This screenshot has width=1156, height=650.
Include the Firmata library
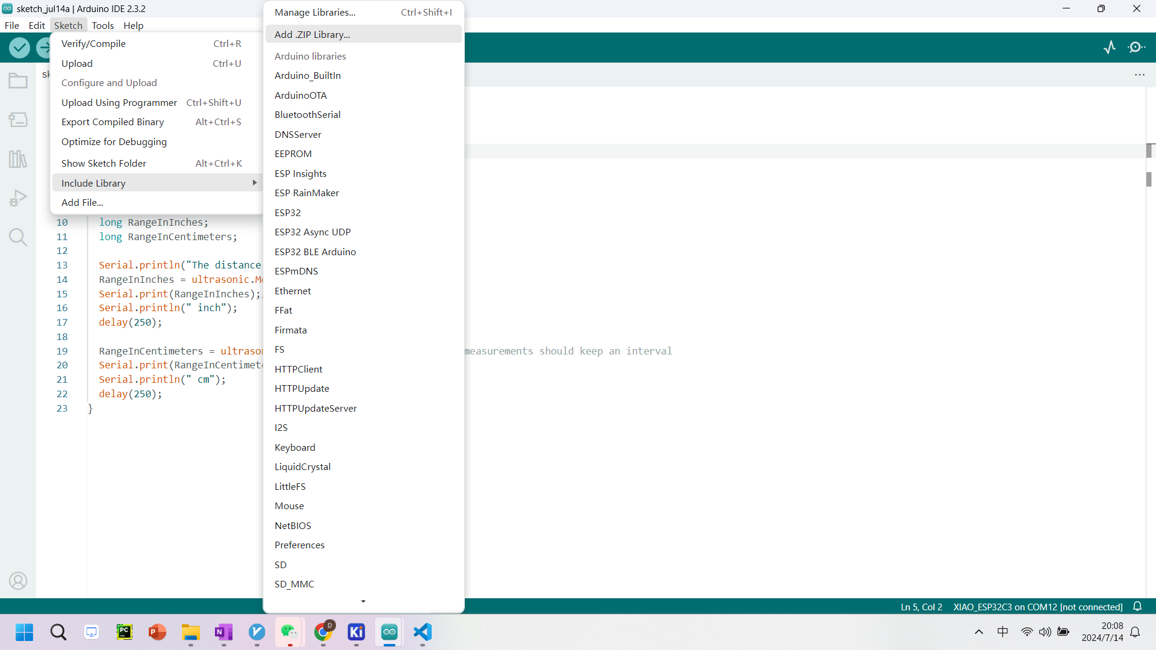pyautogui.click(x=364, y=330)
